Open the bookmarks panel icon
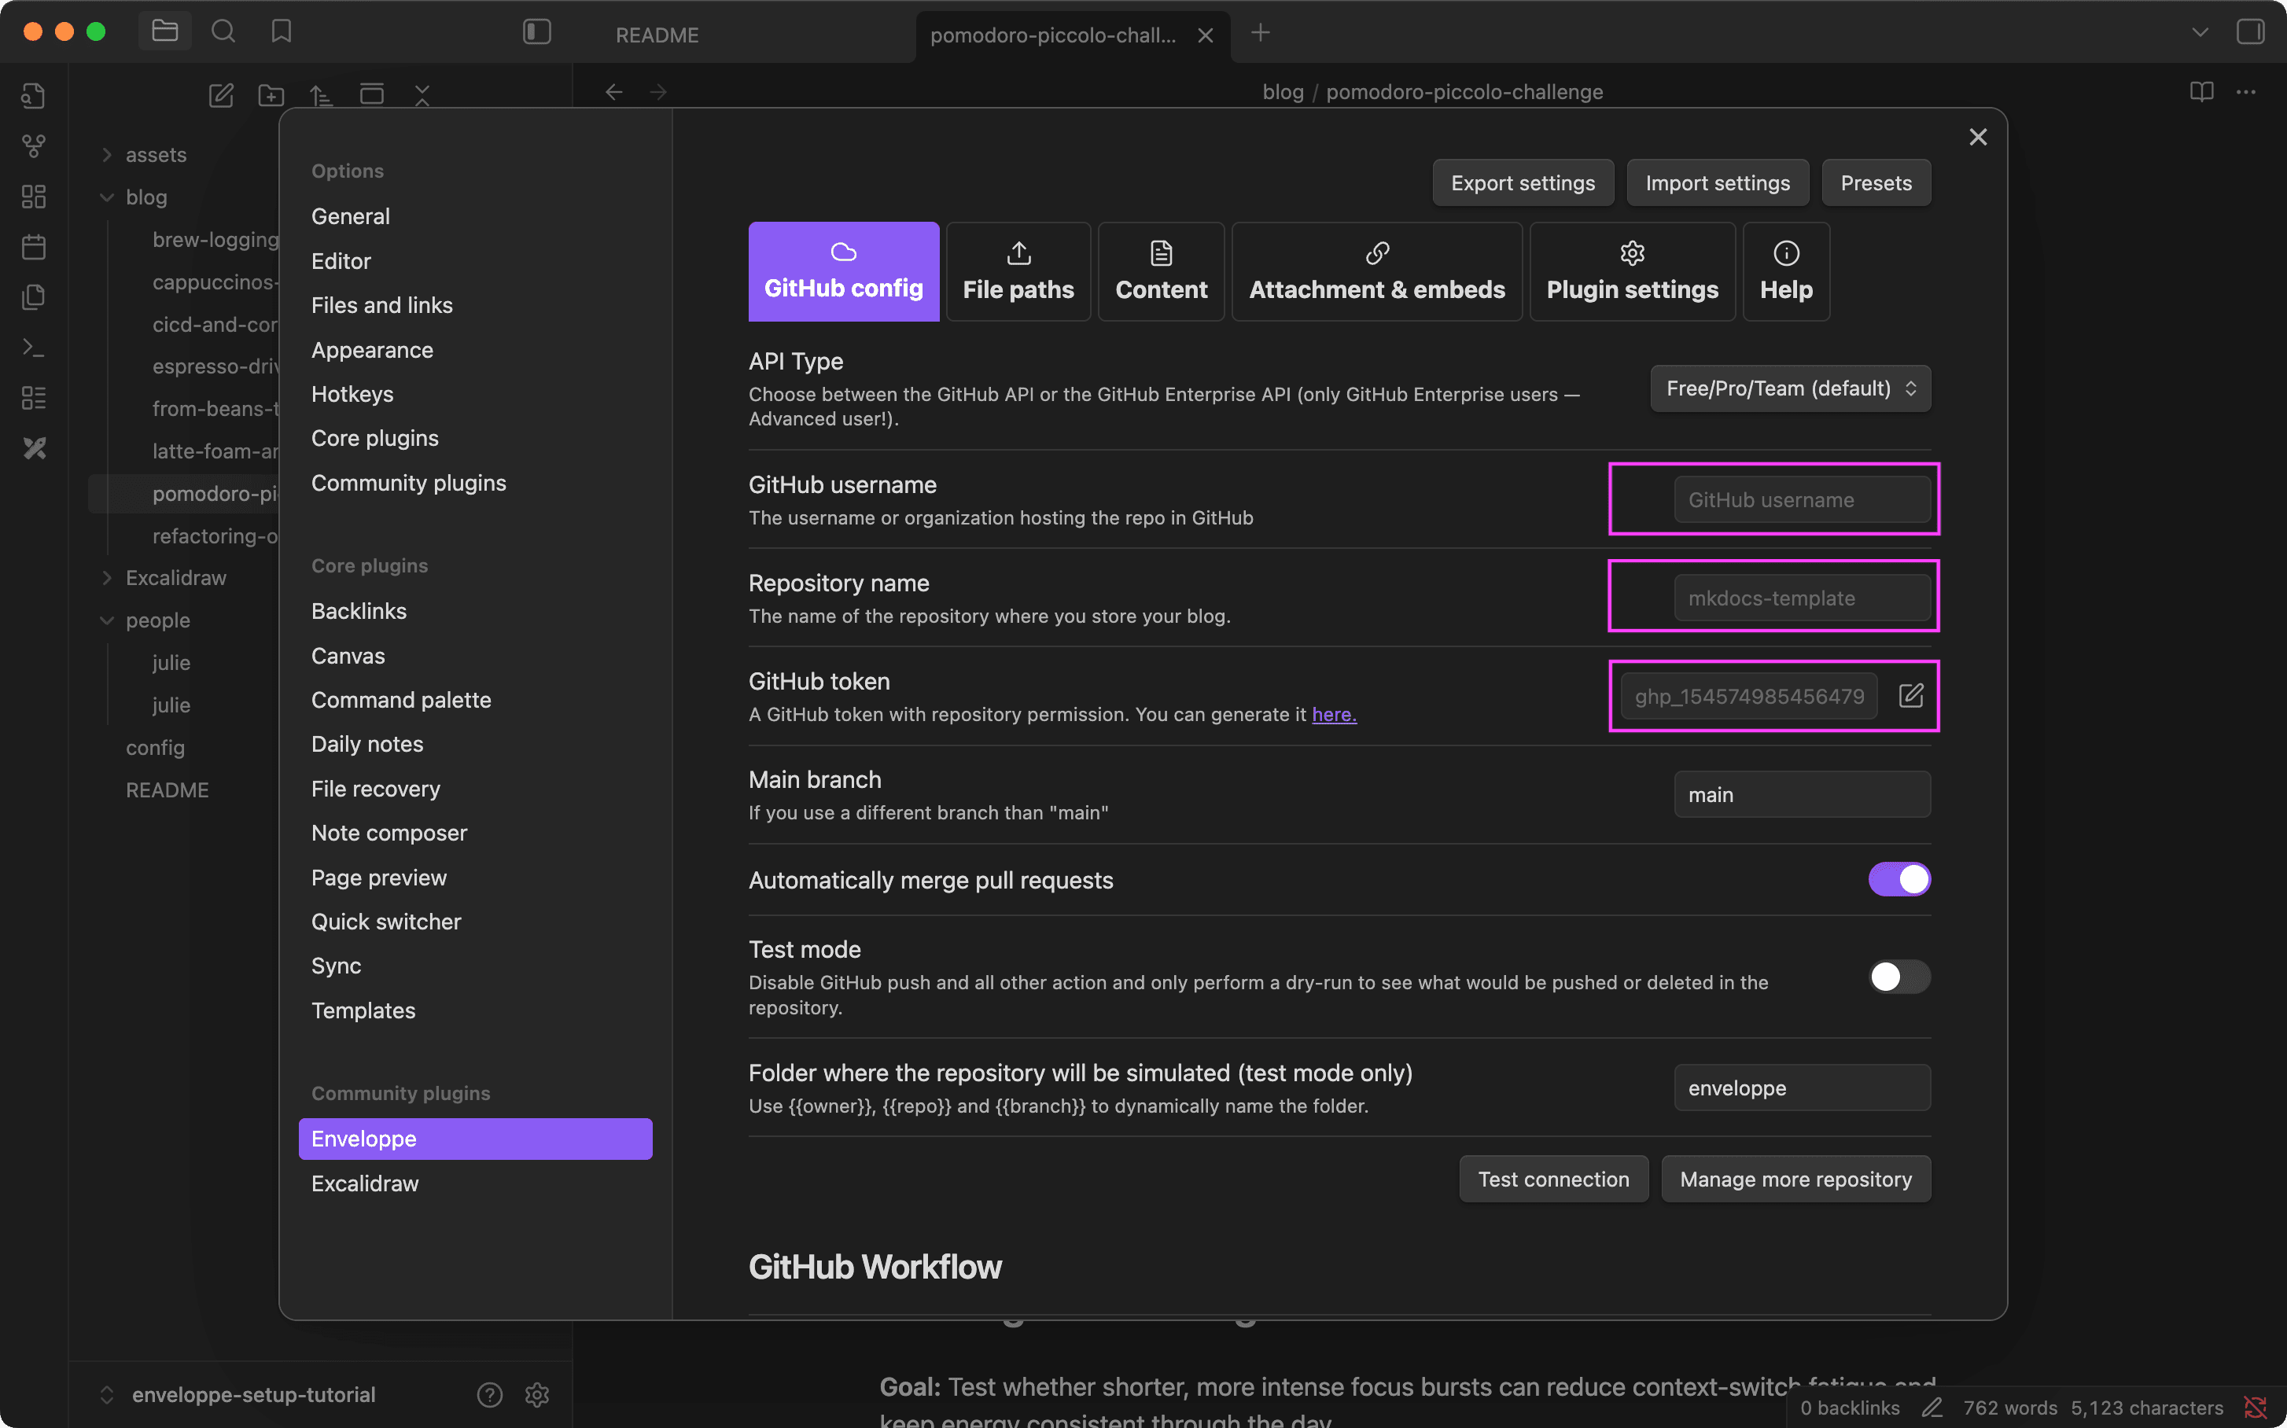The width and height of the screenshot is (2287, 1428). (x=281, y=31)
